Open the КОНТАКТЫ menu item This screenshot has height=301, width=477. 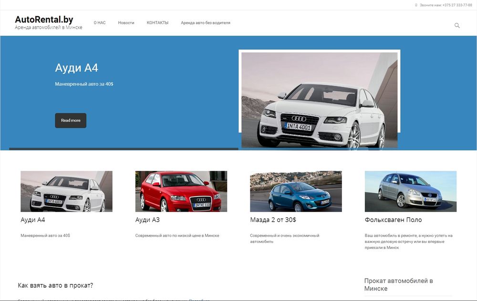[157, 23]
